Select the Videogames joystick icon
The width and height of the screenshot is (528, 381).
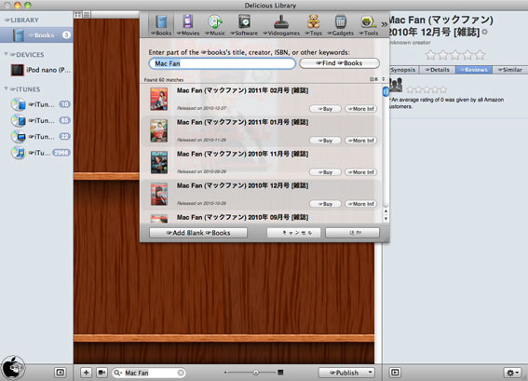tap(281, 24)
